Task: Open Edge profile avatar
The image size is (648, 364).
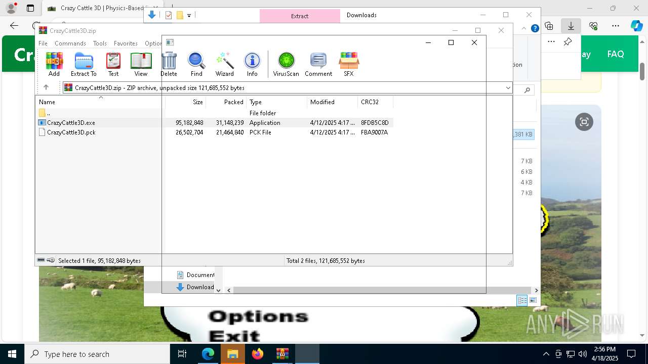Action: click(x=11, y=8)
